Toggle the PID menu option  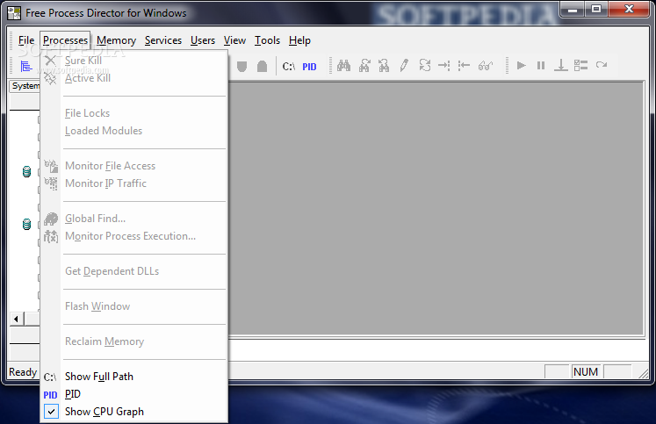pyautogui.click(x=134, y=394)
